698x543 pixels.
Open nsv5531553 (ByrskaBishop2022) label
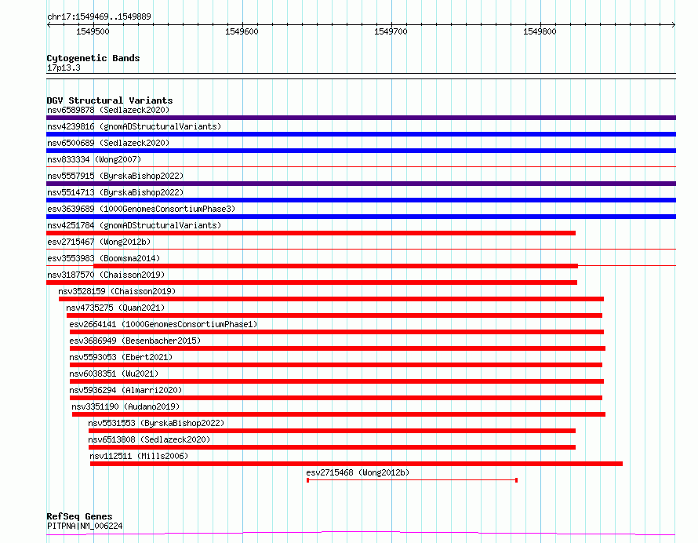(156, 423)
